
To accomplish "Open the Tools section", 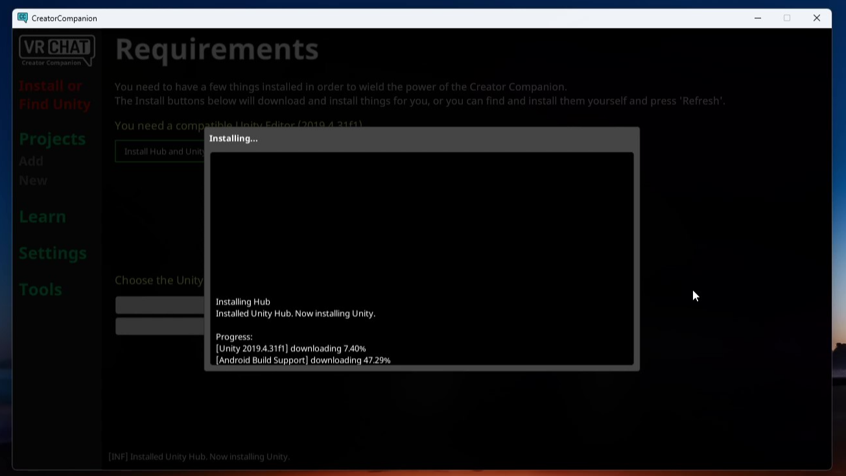I will coord(40,289).
